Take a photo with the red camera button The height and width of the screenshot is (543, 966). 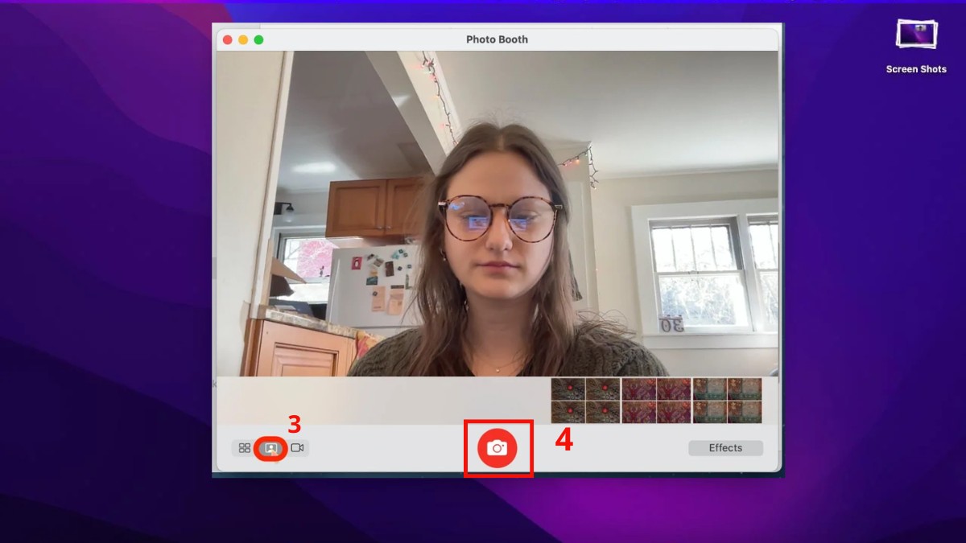[x=497, y=448]
